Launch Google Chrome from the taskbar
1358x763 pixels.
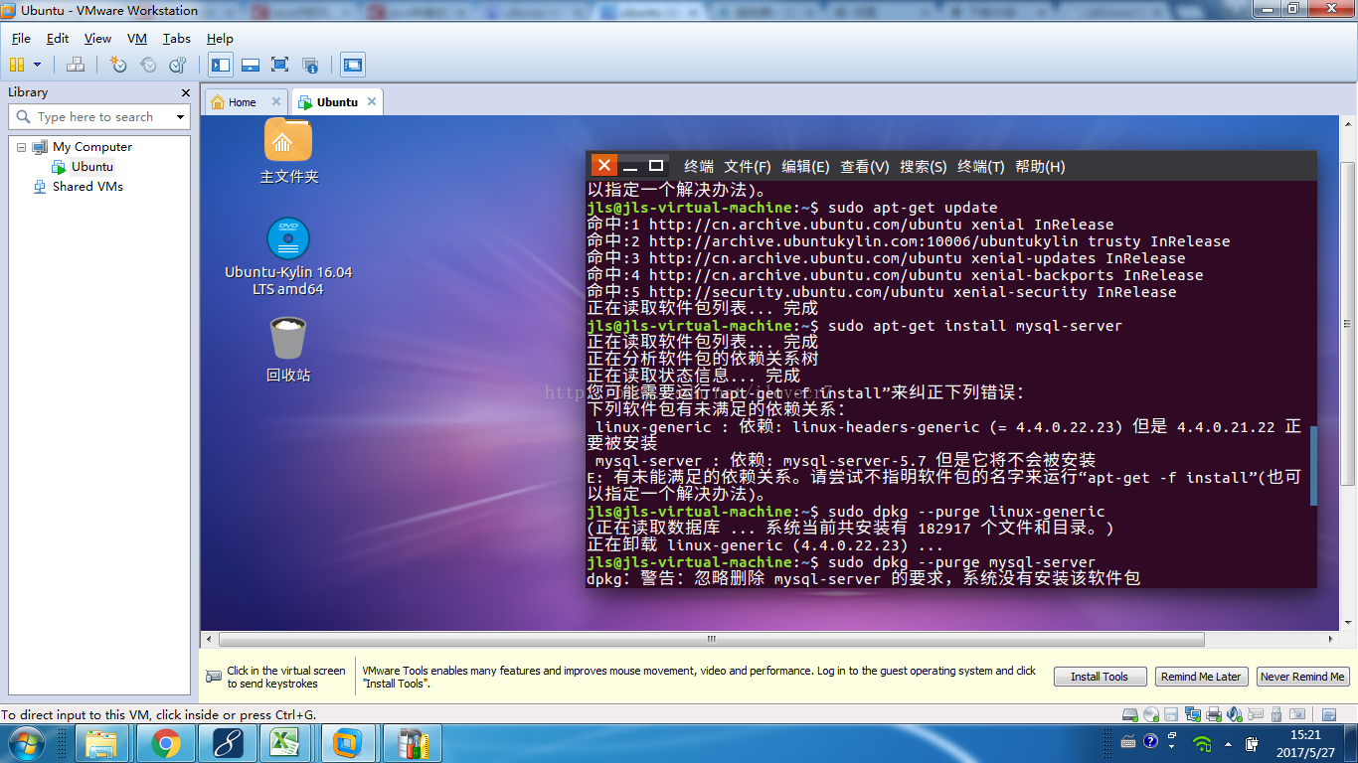pos(166,743)
